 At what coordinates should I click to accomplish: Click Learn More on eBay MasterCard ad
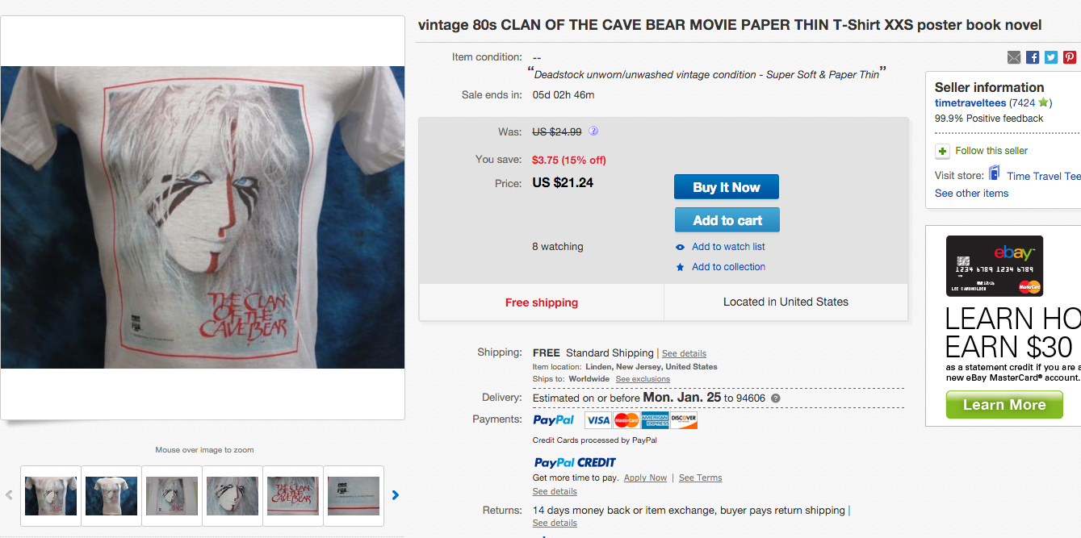[x=1003, y=405]
